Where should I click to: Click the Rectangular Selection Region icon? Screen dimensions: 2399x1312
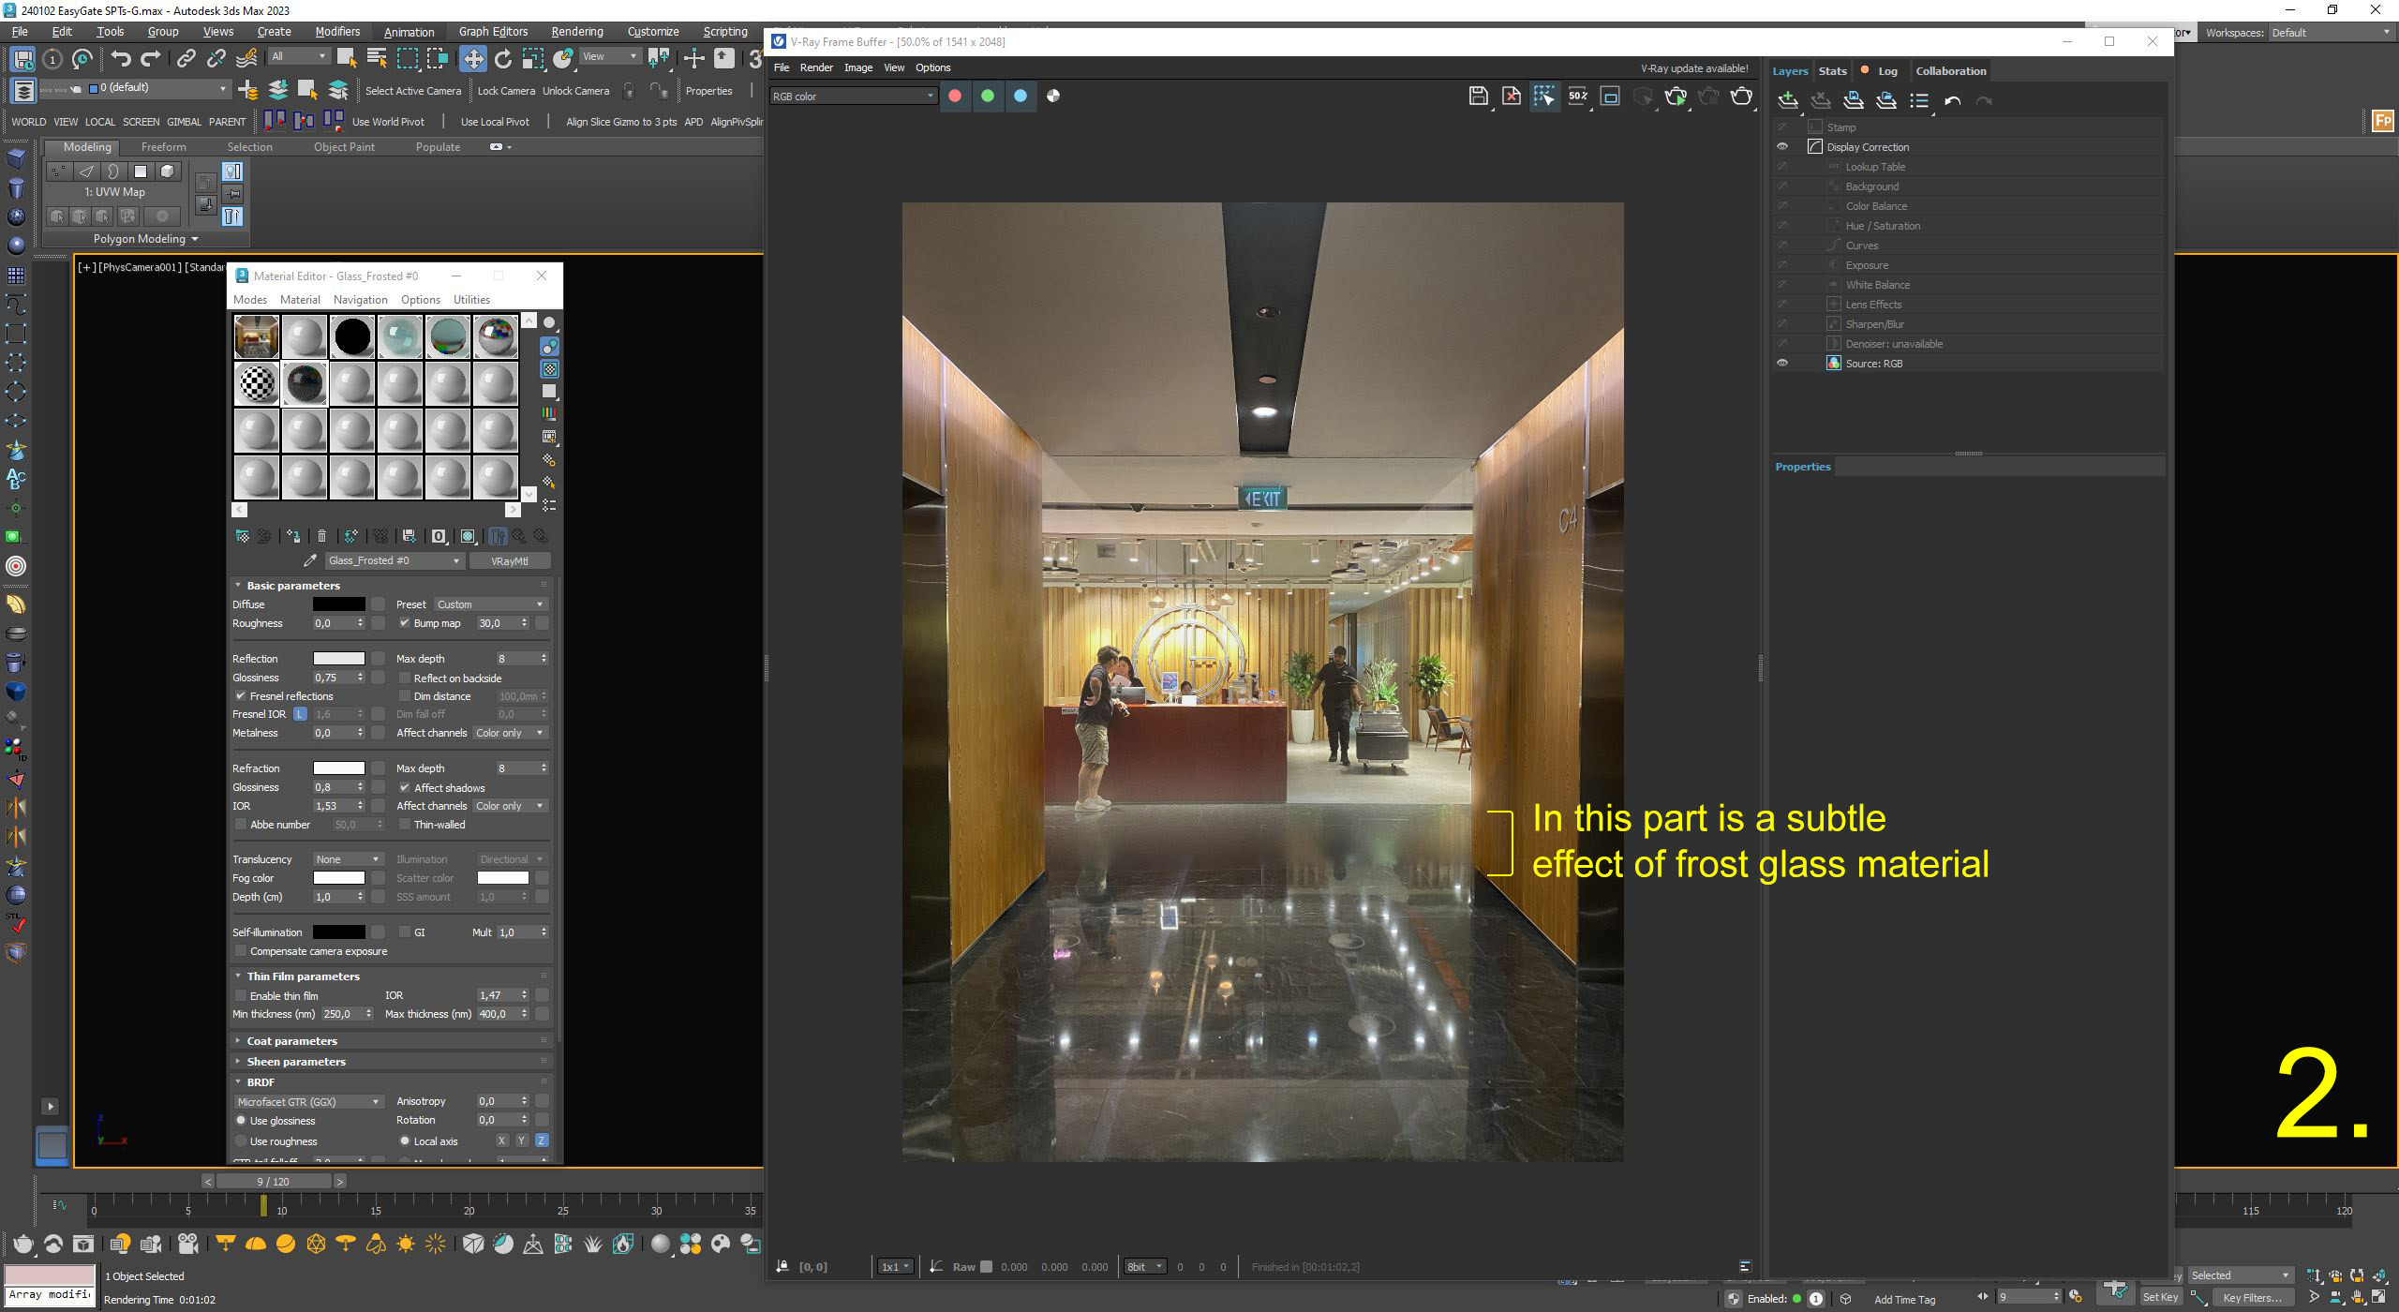pos(408,58)
